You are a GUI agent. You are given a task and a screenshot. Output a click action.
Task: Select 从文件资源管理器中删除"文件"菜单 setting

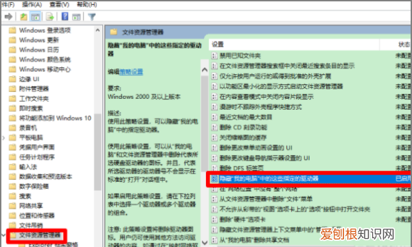(x=266, y=199)
